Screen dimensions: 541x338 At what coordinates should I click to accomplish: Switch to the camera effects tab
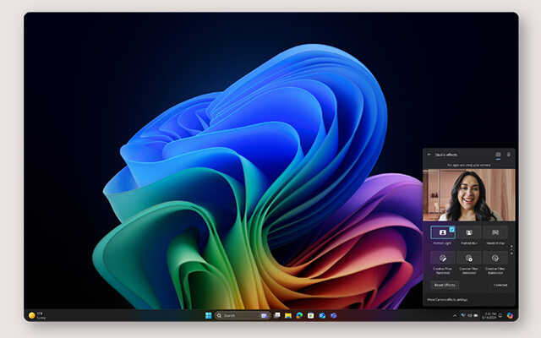498,155
